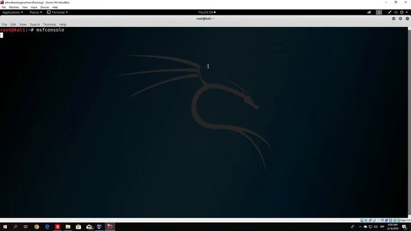Click the terminal vertical scrollbar
This screenshot has width=411, height=231.
tap(410, 123)
